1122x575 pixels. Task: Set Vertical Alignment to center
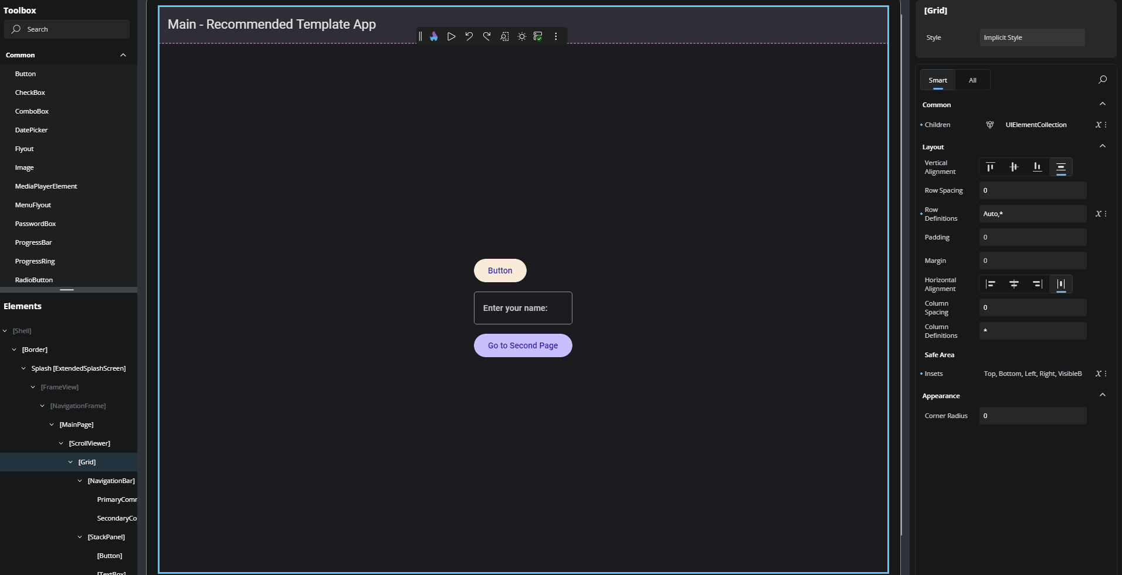click(x=1013, y=167)
